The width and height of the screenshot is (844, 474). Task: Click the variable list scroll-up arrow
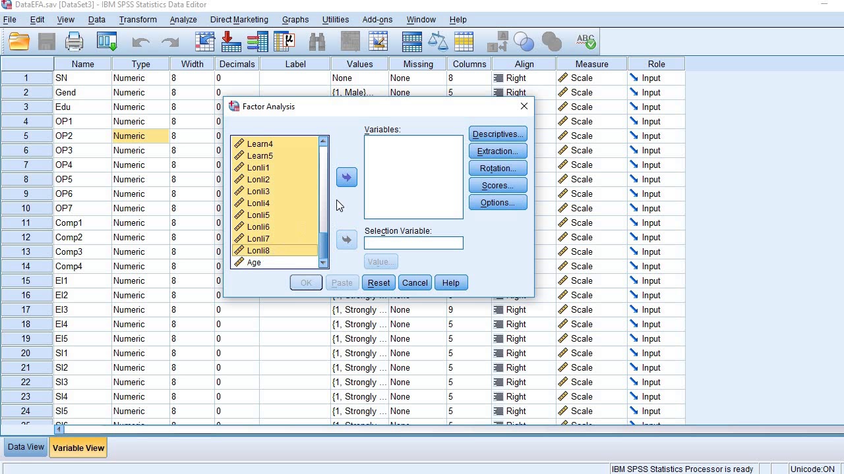click(323, 141)
